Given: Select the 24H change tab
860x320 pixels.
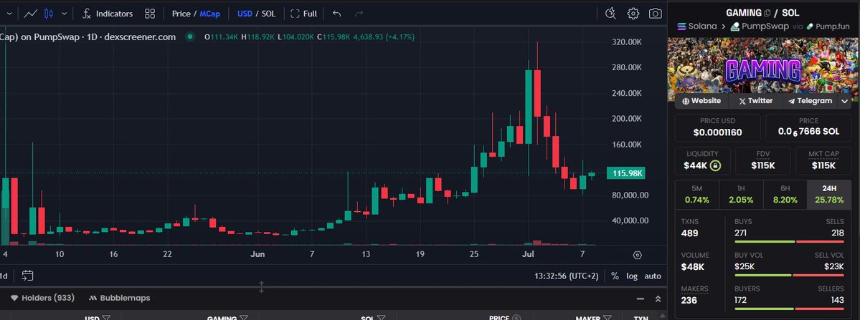Looking at the screenshot, I should coord(829,194).
